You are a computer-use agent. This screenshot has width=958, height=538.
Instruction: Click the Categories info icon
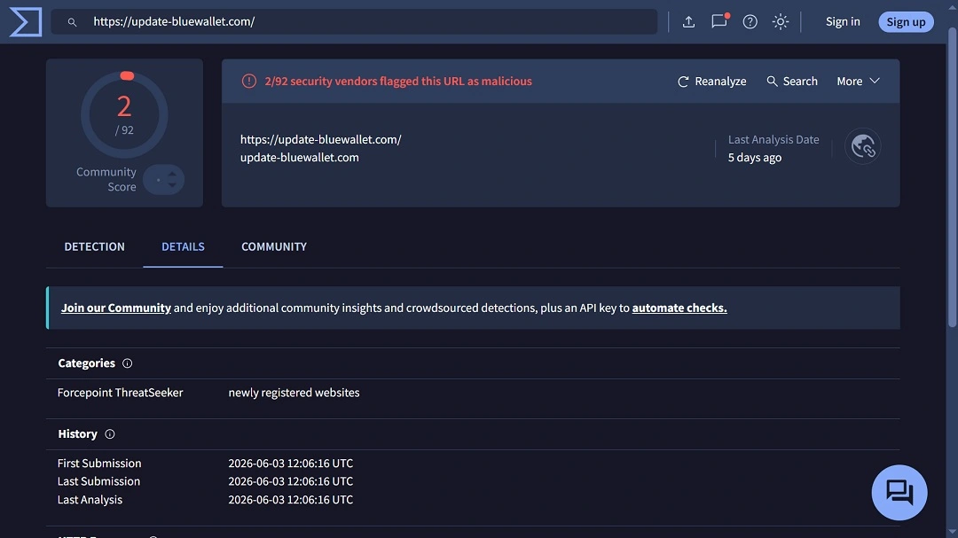coord(127,363)
